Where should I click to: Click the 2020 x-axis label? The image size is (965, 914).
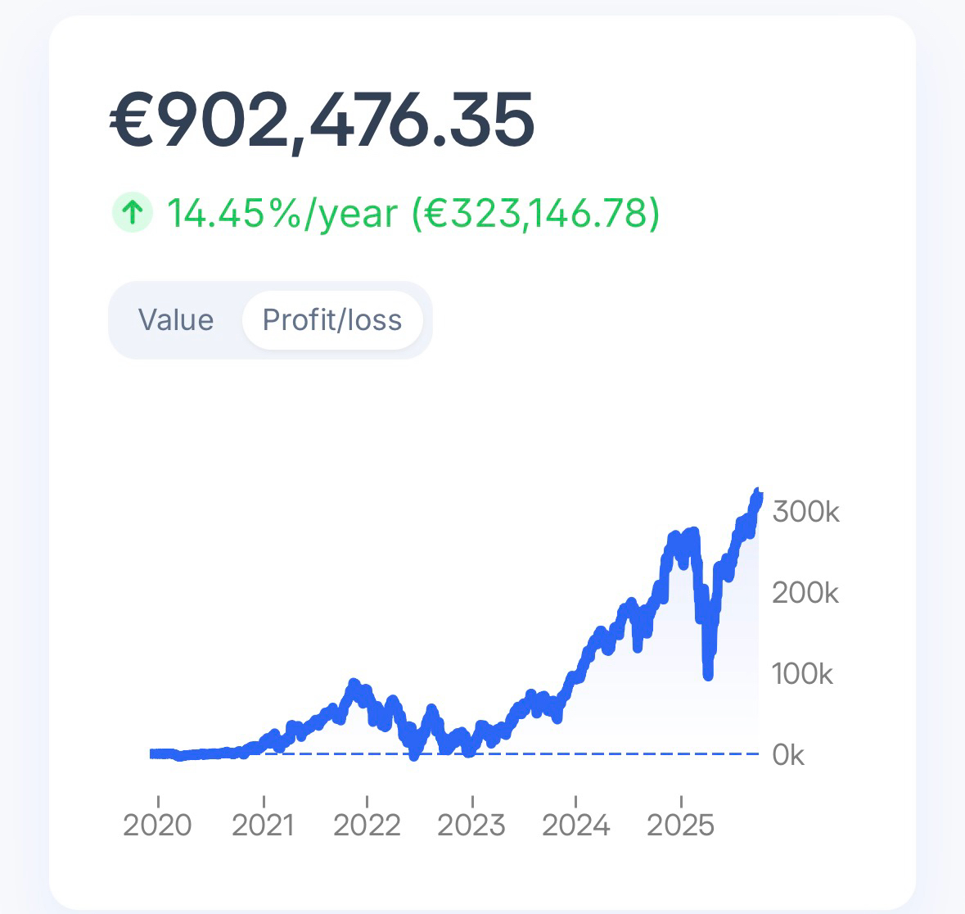157,825
